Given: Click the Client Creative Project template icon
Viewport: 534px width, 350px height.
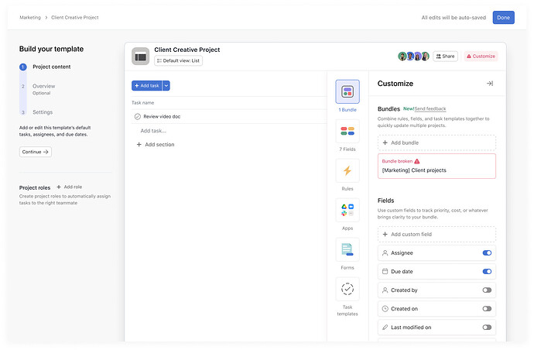Looking at the screenshot, I should [140, 57].
